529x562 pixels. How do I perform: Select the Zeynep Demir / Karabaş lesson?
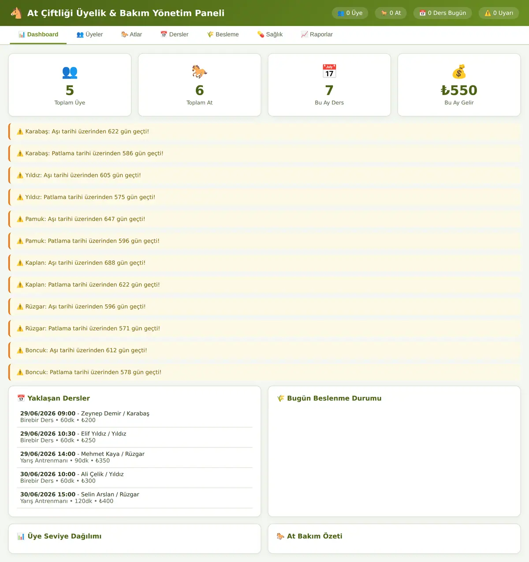135,417
